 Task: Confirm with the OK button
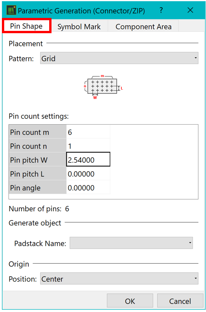pos(130,301)
